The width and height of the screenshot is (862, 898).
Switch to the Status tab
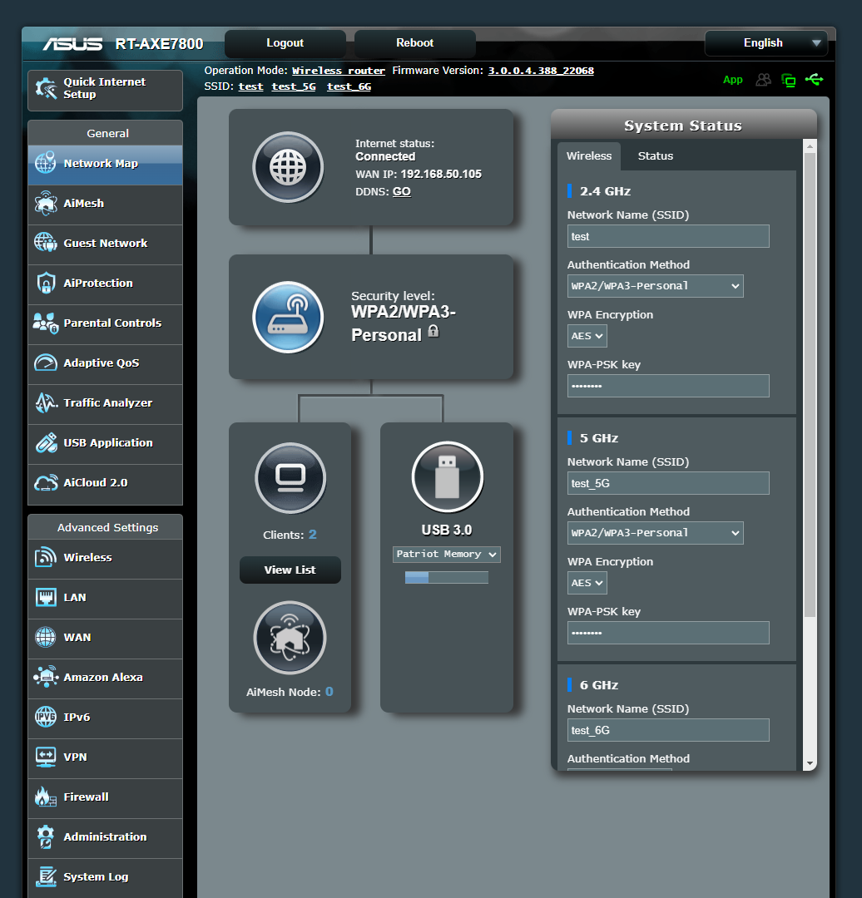[x=655, y=155]
